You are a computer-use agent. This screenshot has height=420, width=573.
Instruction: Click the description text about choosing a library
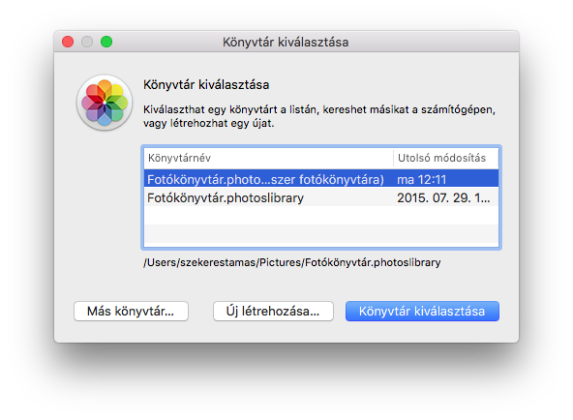tap(319, 116)
